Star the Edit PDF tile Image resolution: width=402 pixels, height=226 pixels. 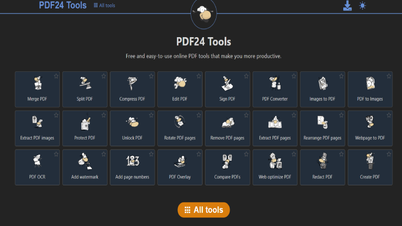[198, 76]
